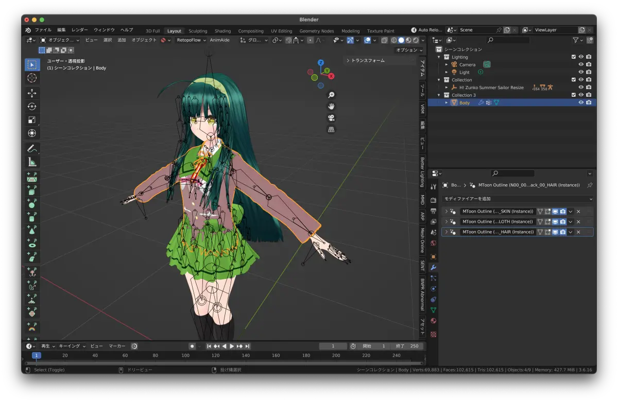Select the Select Box tool

[32, 64]
